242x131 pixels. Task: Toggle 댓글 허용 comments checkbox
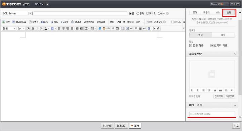(x=191, y=46)
